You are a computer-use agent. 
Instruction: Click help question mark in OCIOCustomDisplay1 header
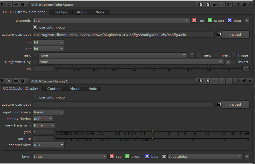pos(238,81)
